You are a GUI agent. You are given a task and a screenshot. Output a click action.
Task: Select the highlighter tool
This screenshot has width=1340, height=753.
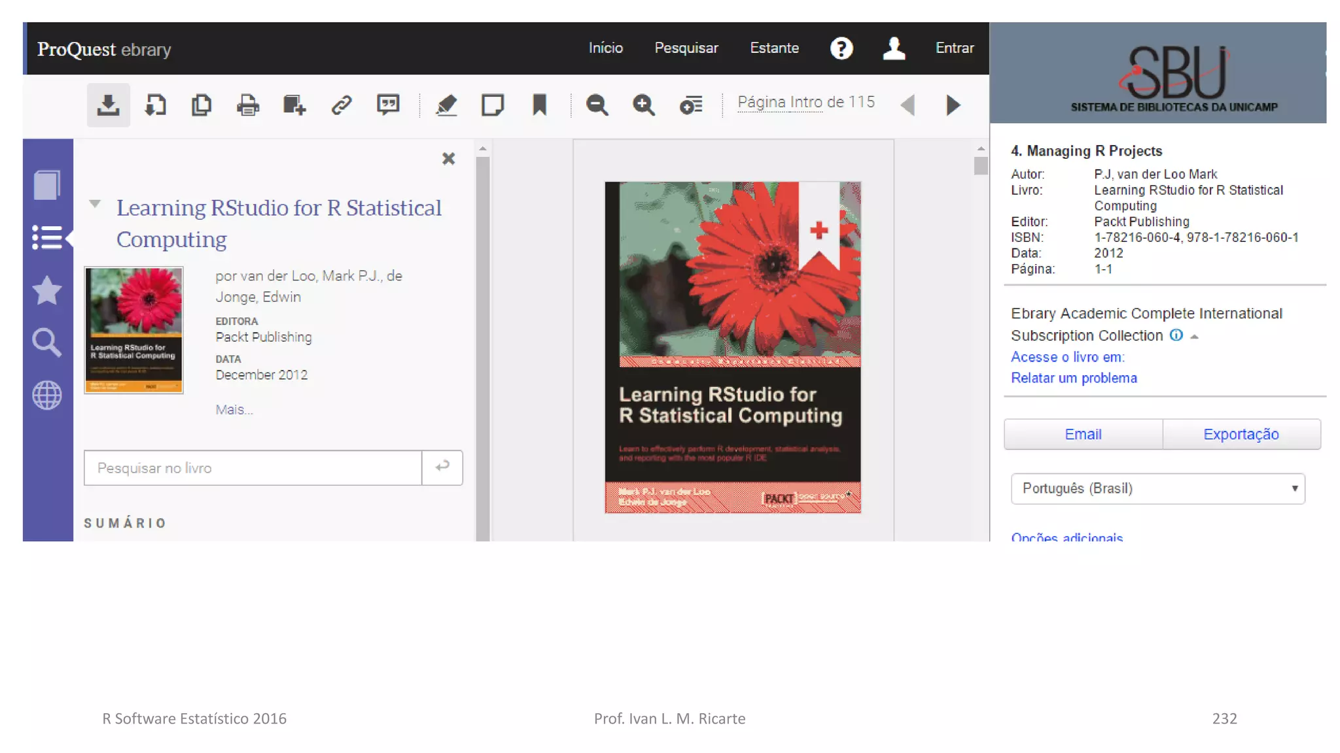tap(446, 105)
